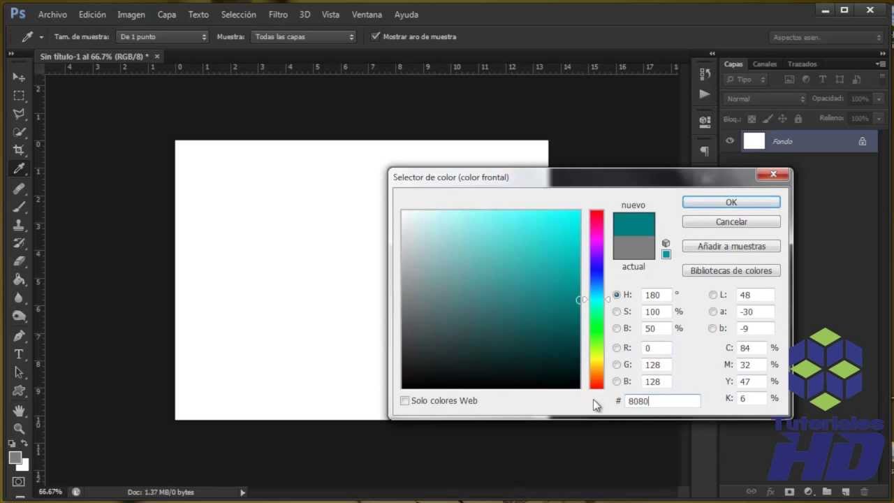This screenshot has height=503, width=894.
Task: Open the Normal blending mode dropdown
Action: coord(765,99)
